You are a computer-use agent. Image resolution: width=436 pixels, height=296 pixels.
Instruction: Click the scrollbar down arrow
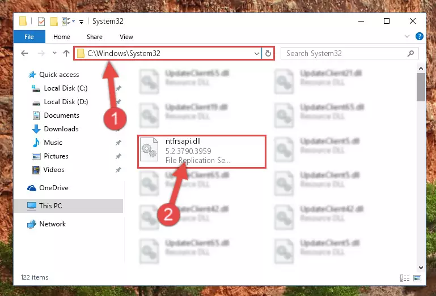(x=421, y=267)
